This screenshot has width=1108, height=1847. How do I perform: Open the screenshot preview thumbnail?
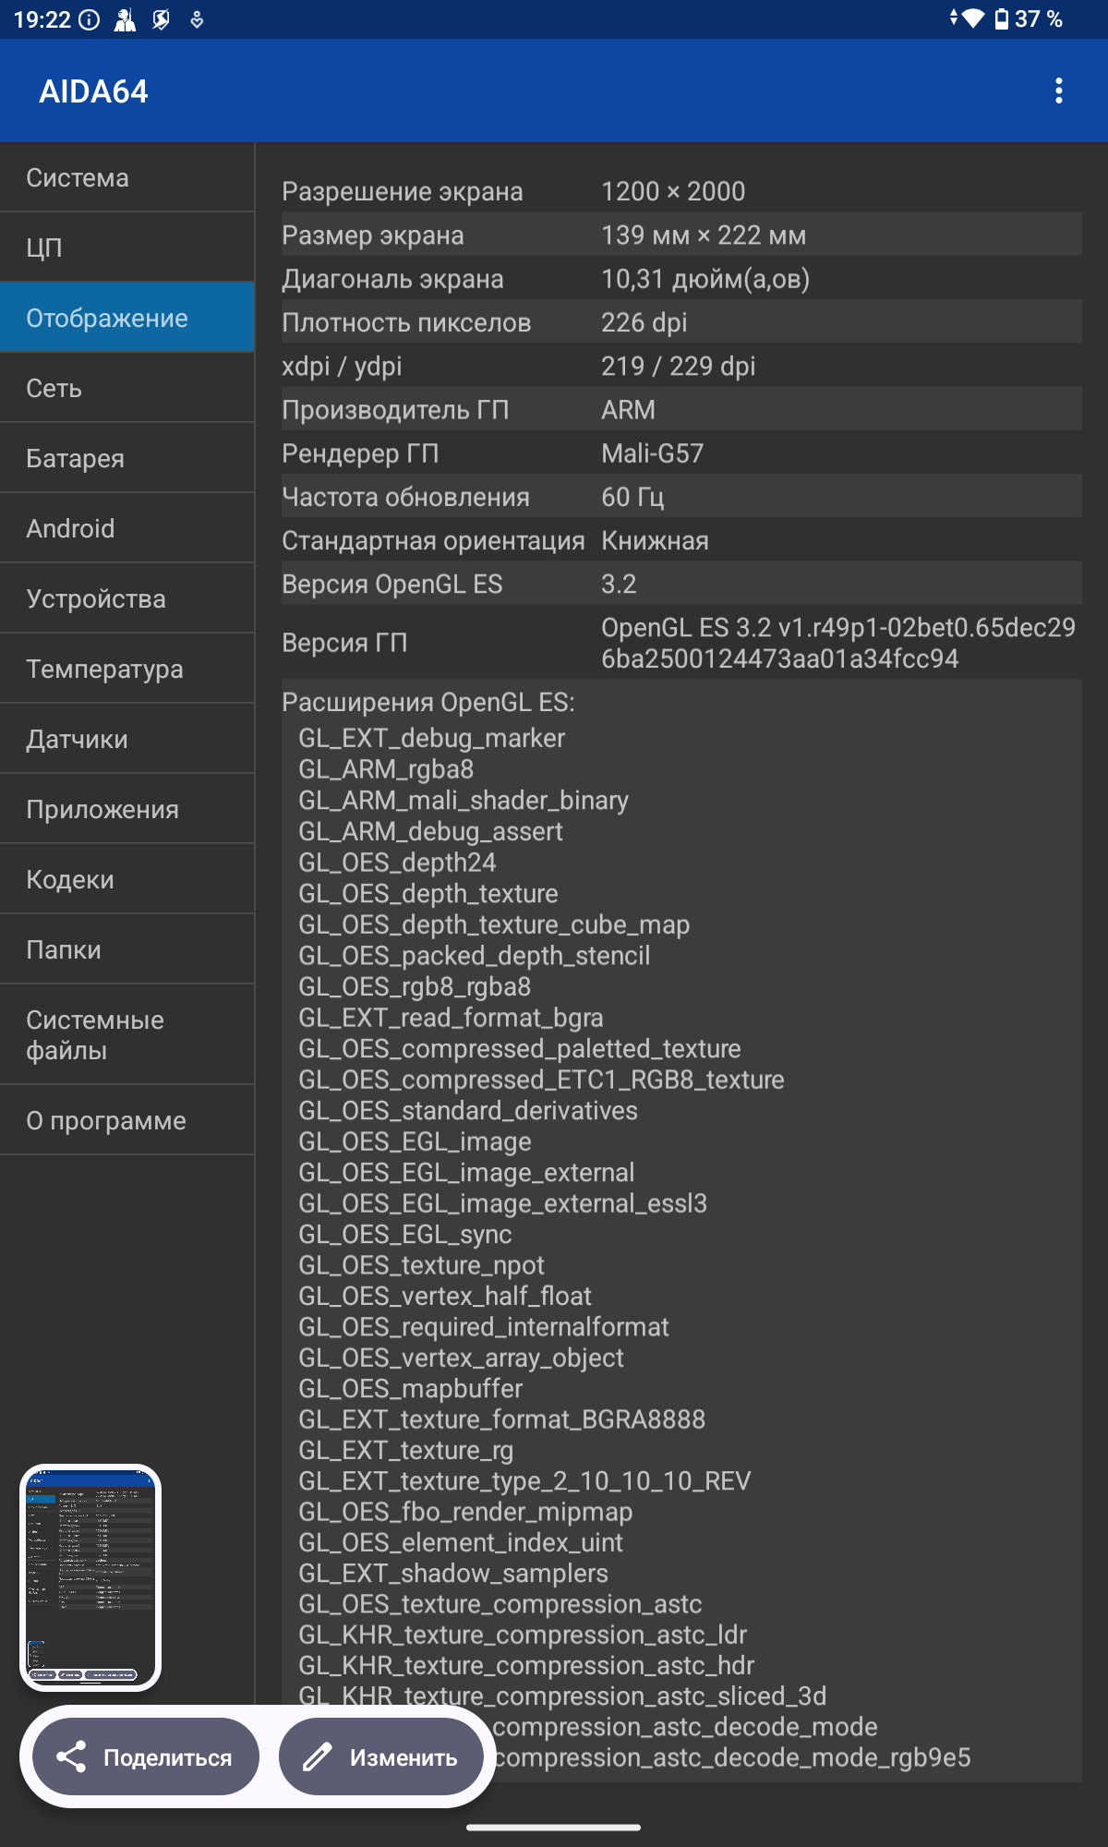pyautogui.click(x=90, y=1577)
